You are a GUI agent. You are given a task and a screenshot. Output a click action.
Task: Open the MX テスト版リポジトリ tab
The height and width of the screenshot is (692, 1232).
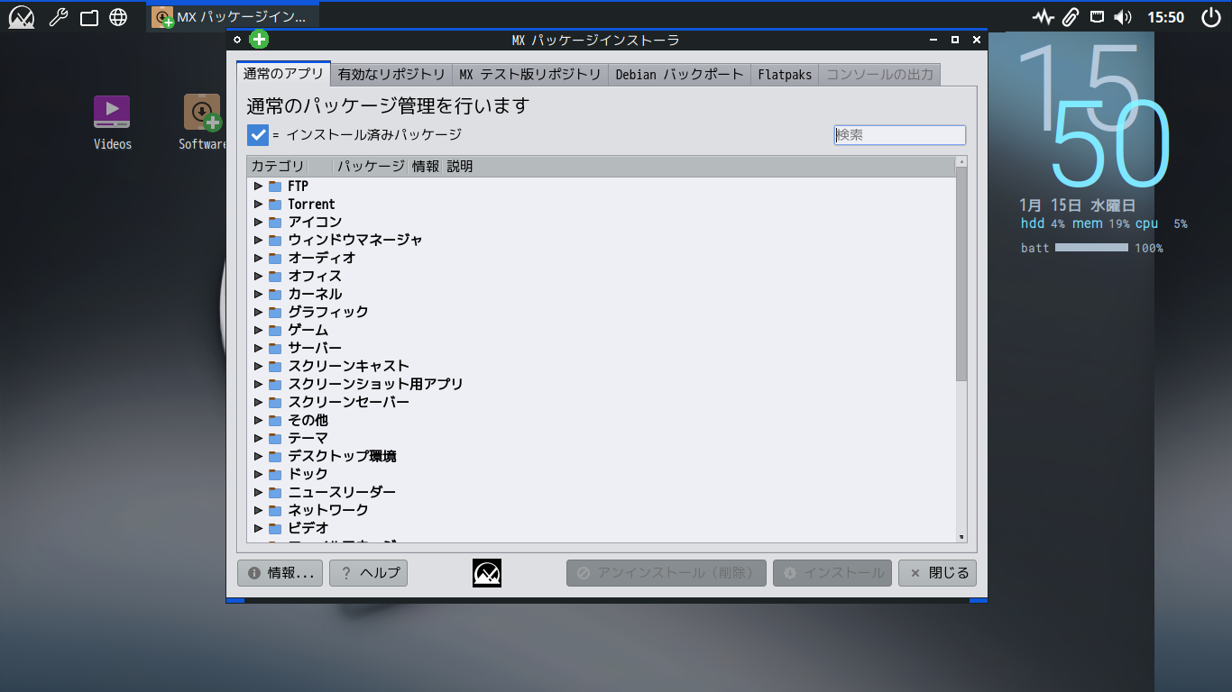[x=530, y=75]
